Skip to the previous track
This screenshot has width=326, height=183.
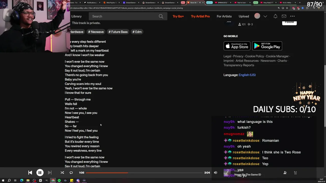(30, 173)
